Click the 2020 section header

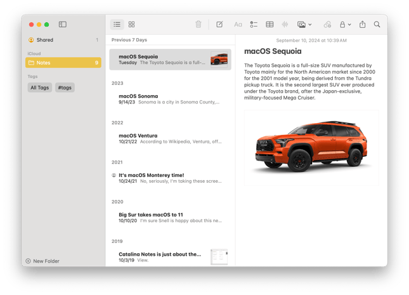click(x=117, y=202)
